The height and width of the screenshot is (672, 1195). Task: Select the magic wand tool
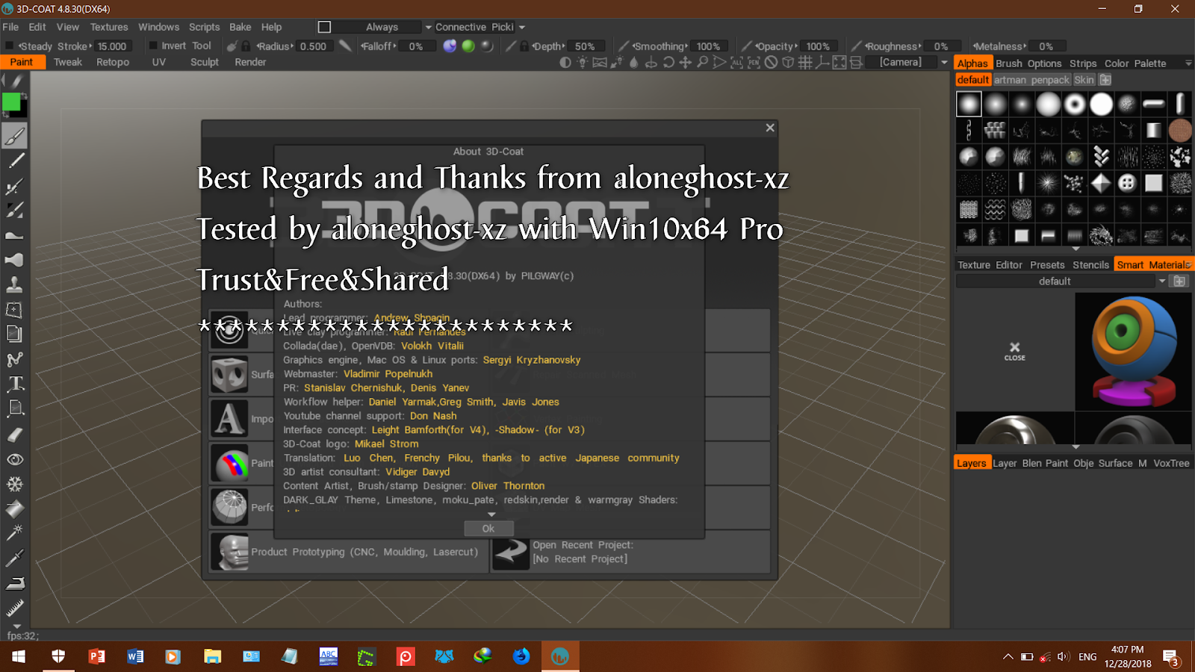(15, 533)
